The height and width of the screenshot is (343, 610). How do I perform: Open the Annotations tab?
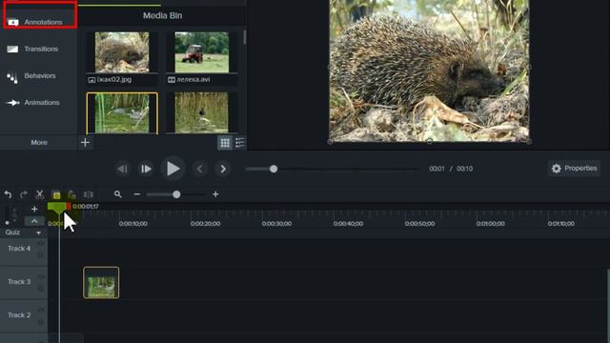40,22
